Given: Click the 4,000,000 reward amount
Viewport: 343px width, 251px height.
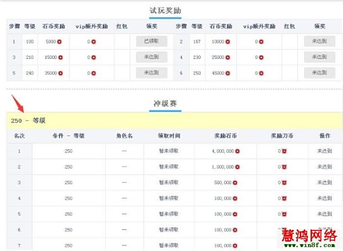Looking at the screenshot, I should [223, 151].
